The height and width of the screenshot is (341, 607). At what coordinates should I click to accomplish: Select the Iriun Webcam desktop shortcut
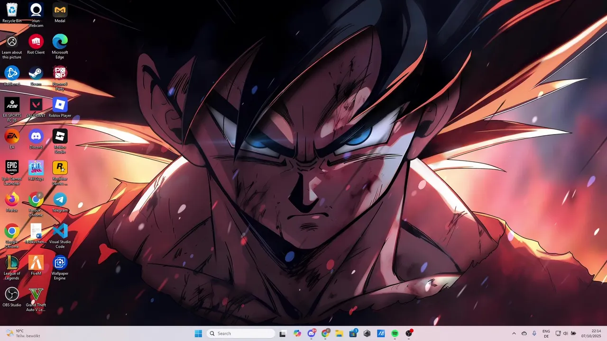(36, 15)
